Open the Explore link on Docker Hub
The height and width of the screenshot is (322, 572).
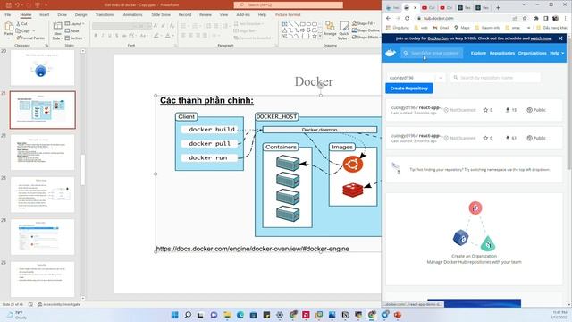tap(478, 53)
